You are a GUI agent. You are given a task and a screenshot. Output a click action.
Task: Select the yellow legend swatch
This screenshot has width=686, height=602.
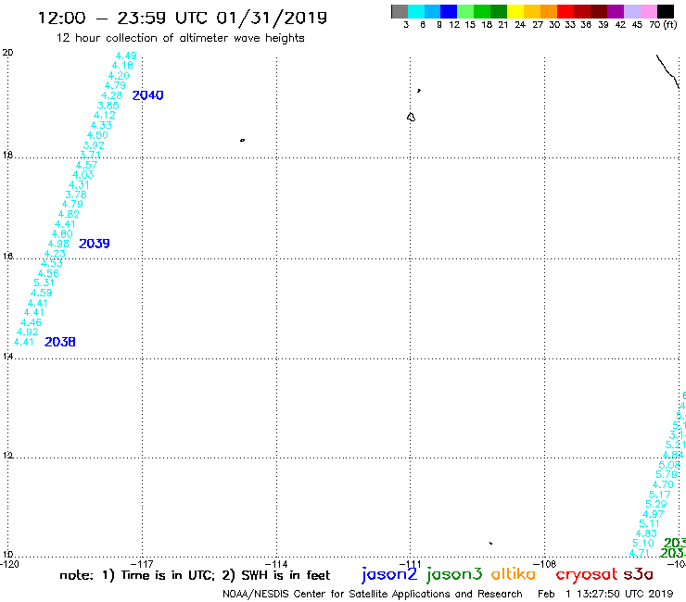click(515, 11)
